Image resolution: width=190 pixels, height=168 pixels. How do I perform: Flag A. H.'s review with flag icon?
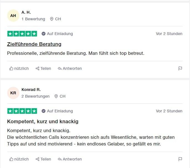(180, 68)
